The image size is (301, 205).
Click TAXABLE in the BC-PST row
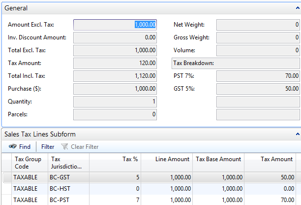pos(30,200)
